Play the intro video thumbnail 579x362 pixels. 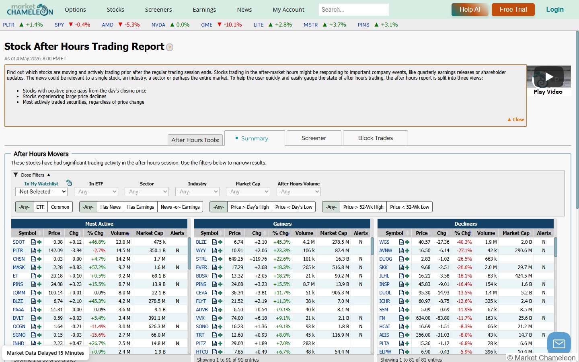[x=548, y=76]
